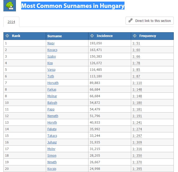Open the Balogh surname page
Viewport: 178px width, 172px height.
coord(52,103)
